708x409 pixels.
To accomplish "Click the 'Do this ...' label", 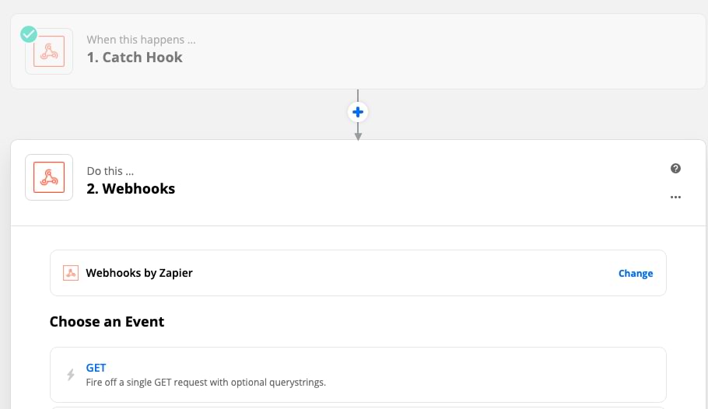I will pos(110,171).
